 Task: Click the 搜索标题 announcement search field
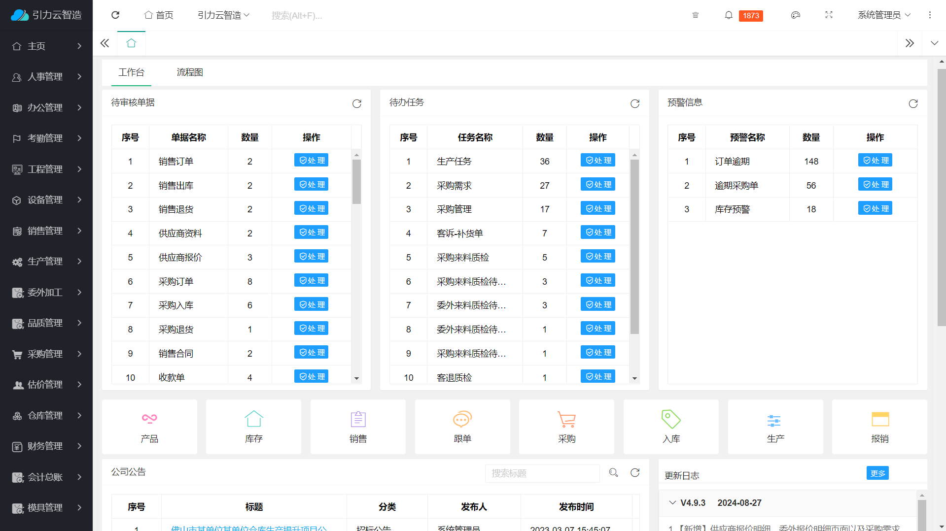(x=542, y=473)
